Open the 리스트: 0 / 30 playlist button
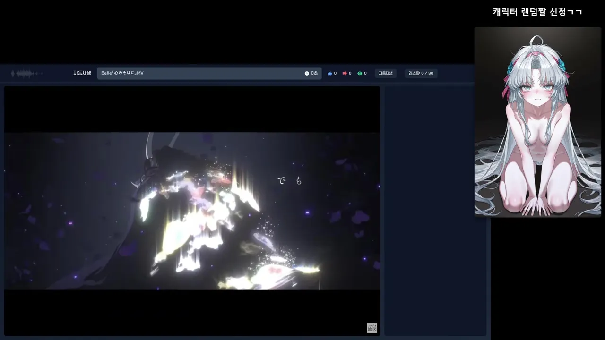The width and height of the screenshot is (605, 340). point(421,73)
